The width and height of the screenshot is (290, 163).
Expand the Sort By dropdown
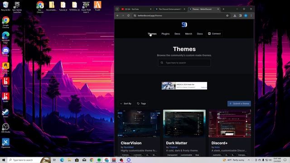pyautogui.click(x=126, y=104)
